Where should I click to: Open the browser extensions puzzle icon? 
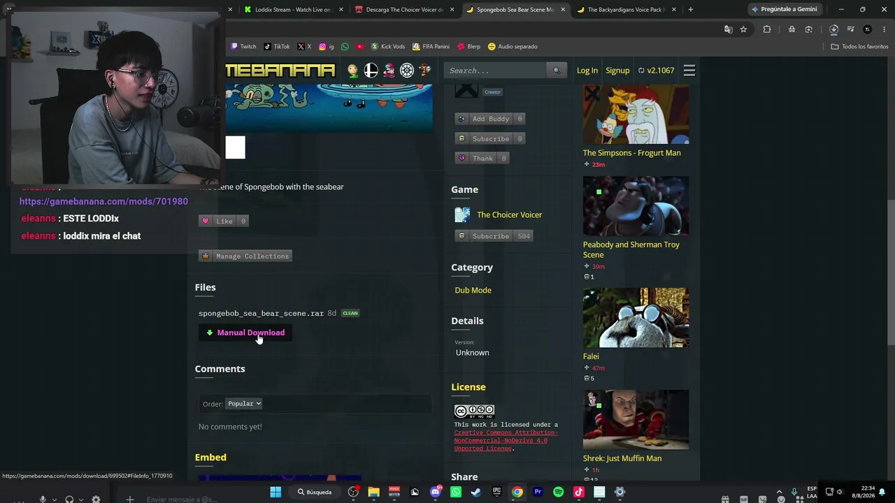coord(767,29)
